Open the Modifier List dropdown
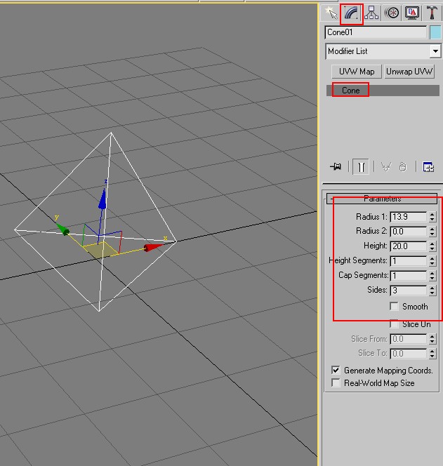Screen dimensions: 443x466 [435, 51]
